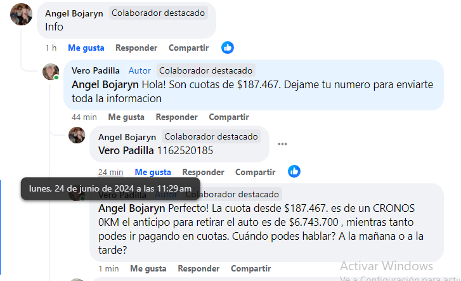
Task: Toggle Me gusta on the phone number comment
Action: (x=153, y=172)
